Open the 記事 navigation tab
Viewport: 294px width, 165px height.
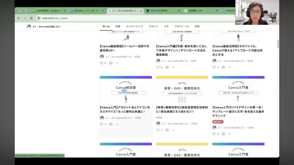click(x=118, y=26)
